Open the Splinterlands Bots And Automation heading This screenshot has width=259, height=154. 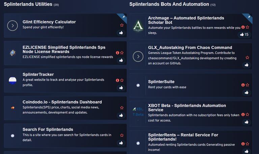pos(169,4)
